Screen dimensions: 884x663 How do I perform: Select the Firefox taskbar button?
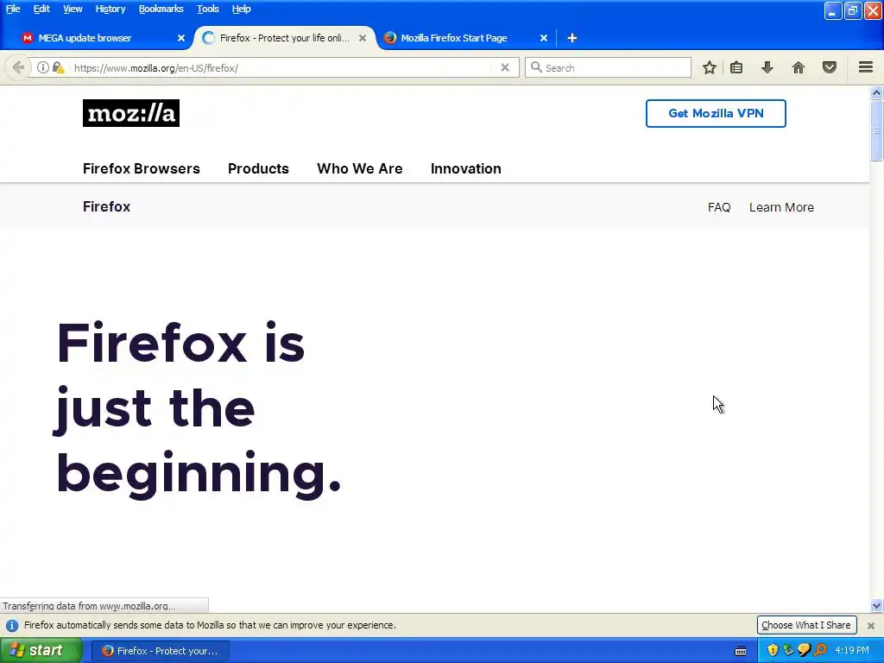(x=161, y=651)
